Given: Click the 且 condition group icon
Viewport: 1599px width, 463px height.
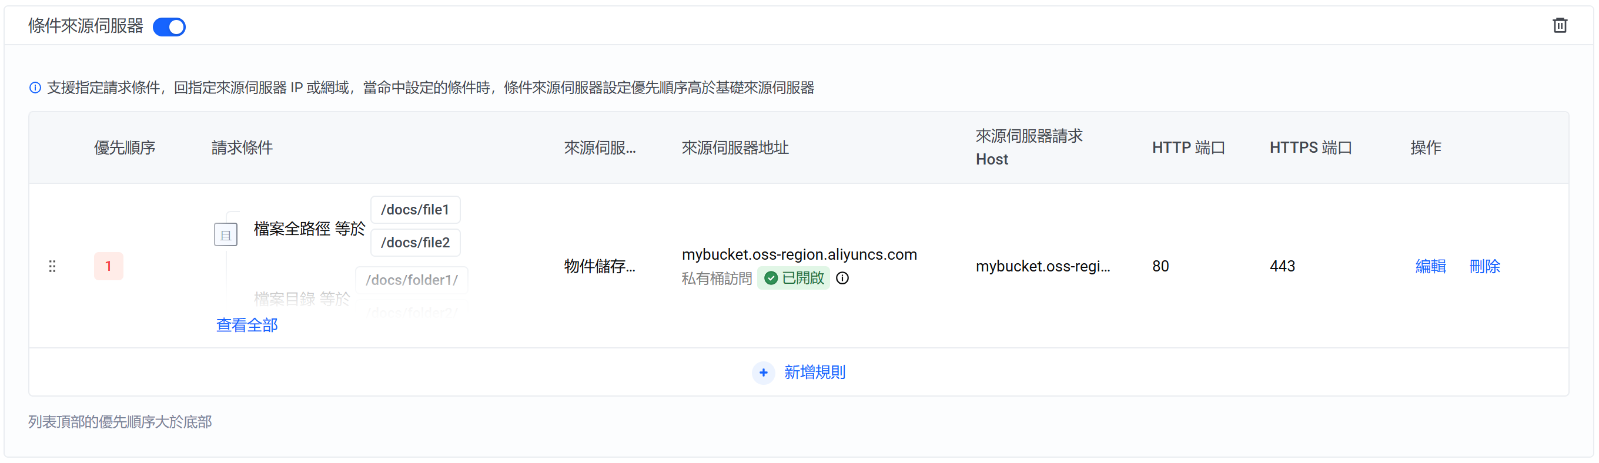Looking at the screenshot, I should click(225, 234).
